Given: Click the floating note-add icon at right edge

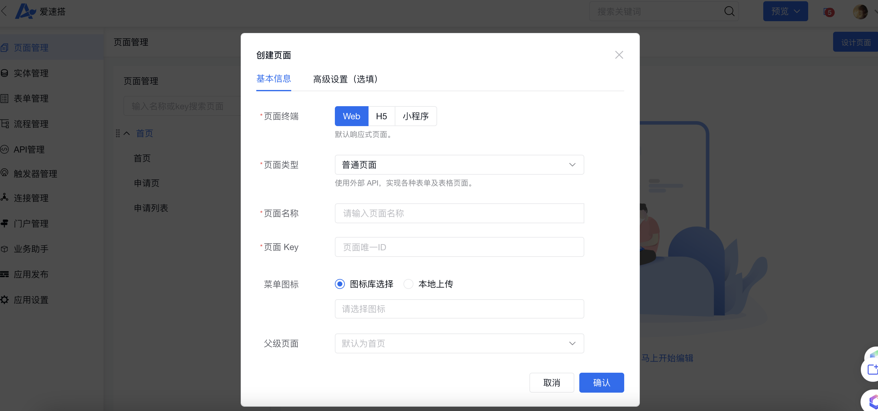Looking at the screenshot, I should [x=872, y=369].
